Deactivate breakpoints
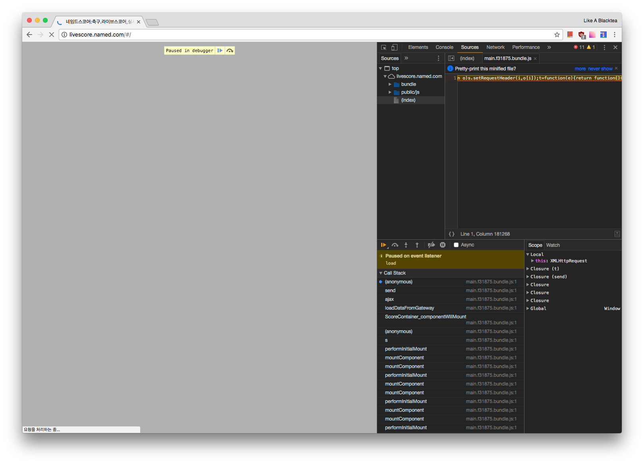 [431, 245]
